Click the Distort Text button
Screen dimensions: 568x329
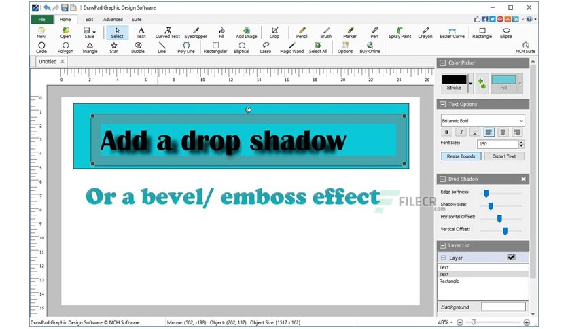504,156
